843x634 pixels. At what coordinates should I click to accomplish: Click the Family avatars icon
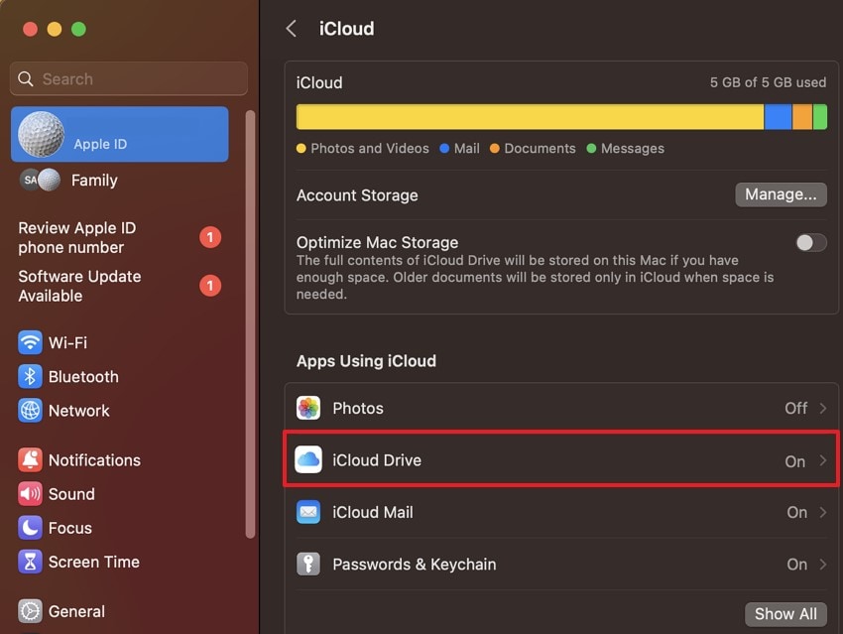pyautogui.click(x=40, y=181)
